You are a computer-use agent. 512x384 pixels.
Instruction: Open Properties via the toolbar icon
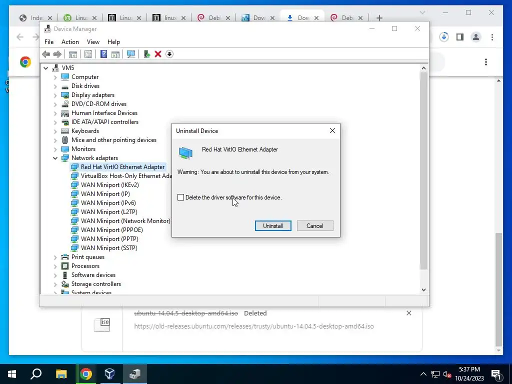(x=88, y=54)
